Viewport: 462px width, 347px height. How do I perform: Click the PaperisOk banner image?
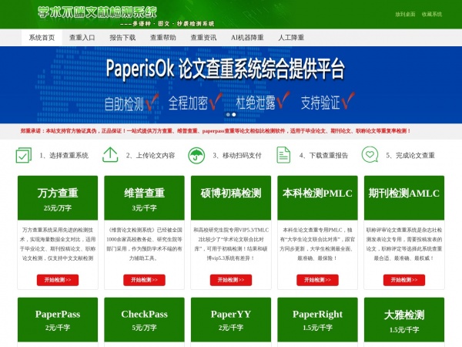pyautogui.click(x=231, y=85)
